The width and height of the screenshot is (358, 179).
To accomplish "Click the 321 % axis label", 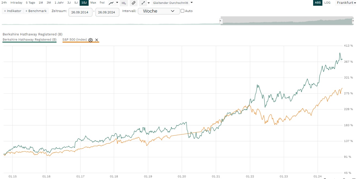I will tap(348, 78).
